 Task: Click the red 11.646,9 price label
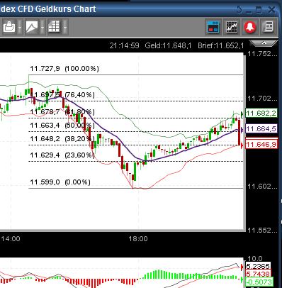click(261, 144)
